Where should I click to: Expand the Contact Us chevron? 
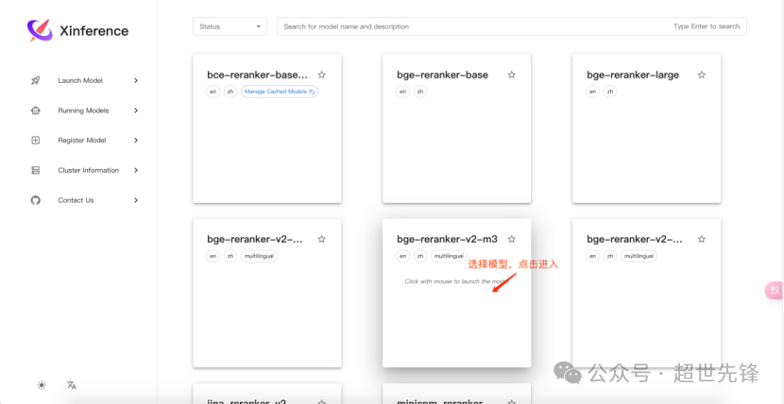point(136,200)
